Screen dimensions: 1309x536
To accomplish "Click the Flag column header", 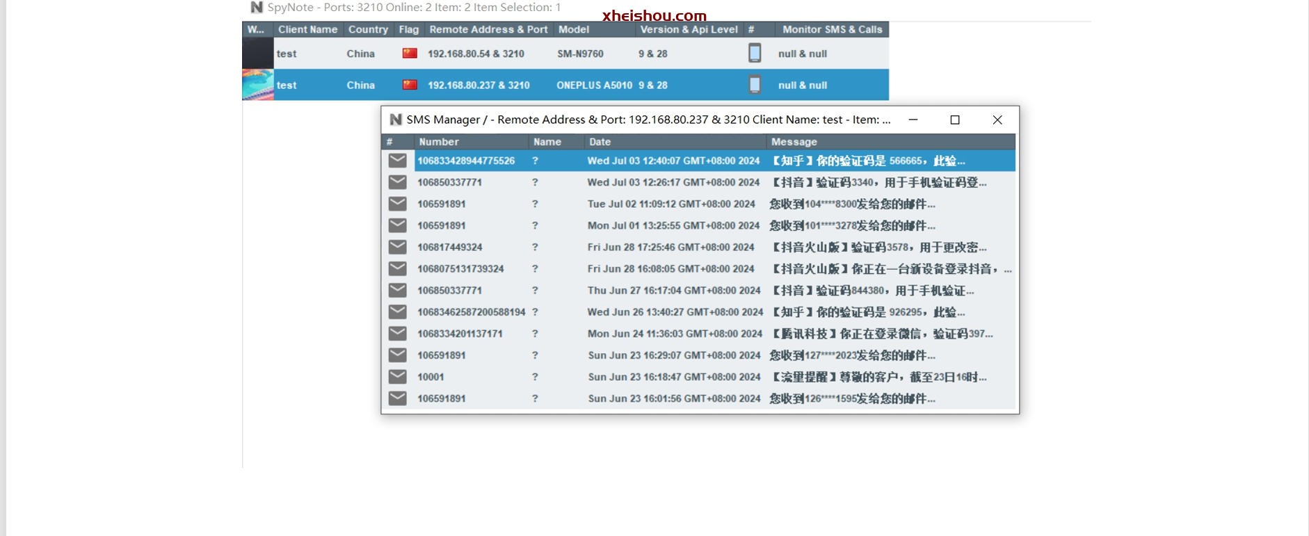I will (x=409, y=29).
